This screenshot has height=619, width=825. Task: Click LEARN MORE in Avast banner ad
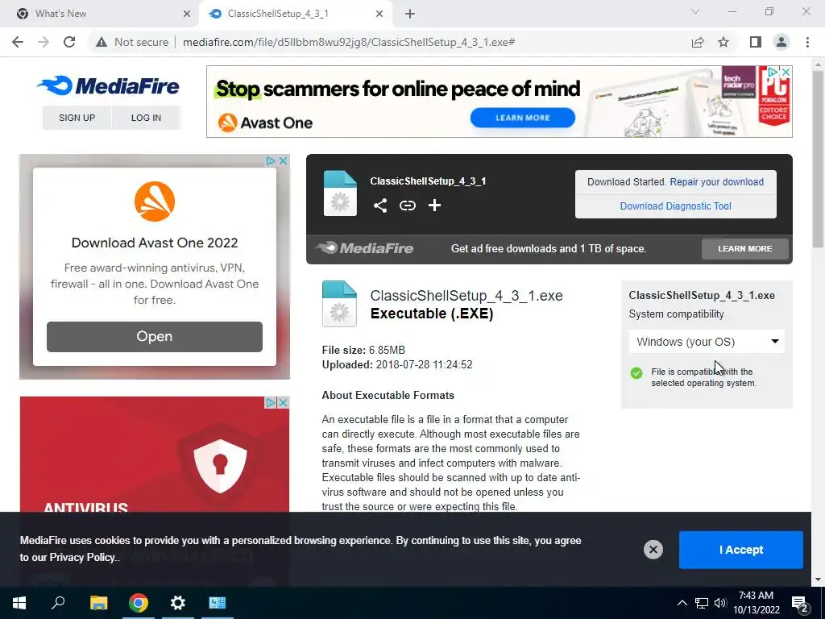pos(522,118)
